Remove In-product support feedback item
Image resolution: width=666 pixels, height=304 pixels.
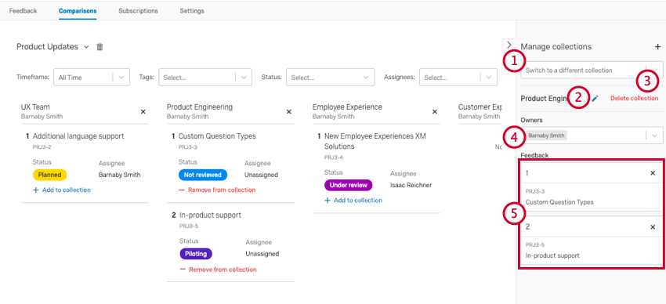pyautogui.click(x=653, y=227)
